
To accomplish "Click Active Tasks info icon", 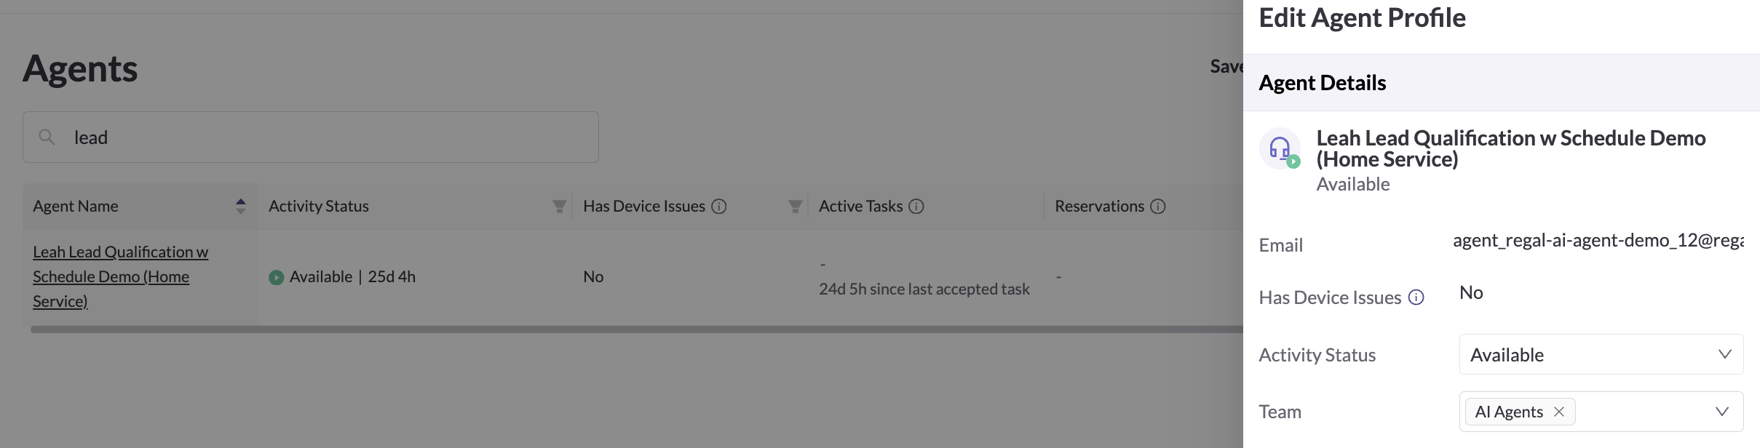I will click(x=916, y=207).
